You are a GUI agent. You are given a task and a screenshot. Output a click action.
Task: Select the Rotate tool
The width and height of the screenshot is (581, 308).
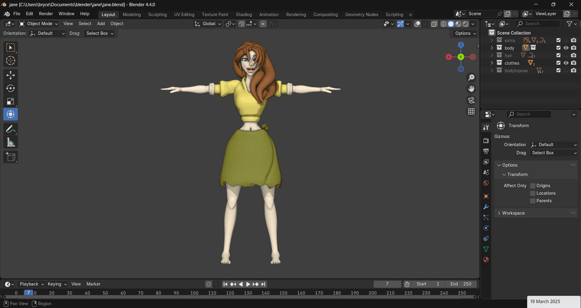pos(11,88)
